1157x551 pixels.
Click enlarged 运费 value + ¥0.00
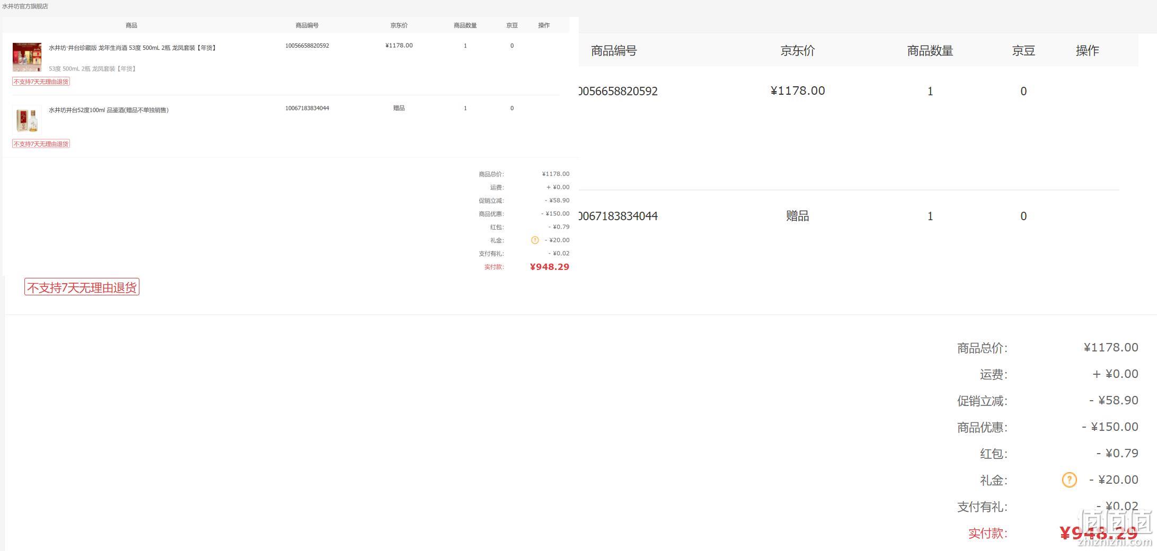(x=1115, y=374)
